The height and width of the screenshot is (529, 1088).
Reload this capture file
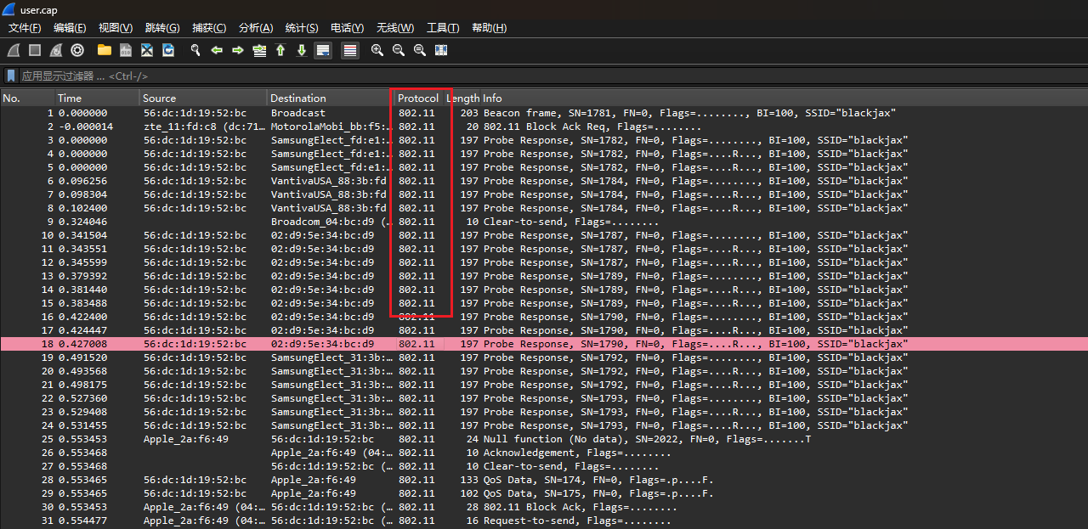[x=168, y=50]
